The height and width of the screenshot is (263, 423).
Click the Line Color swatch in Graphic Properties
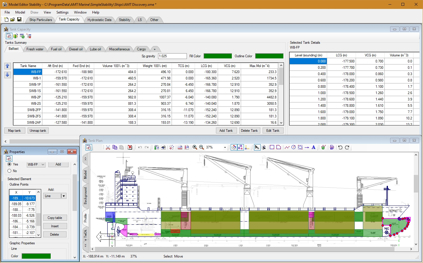36,256
